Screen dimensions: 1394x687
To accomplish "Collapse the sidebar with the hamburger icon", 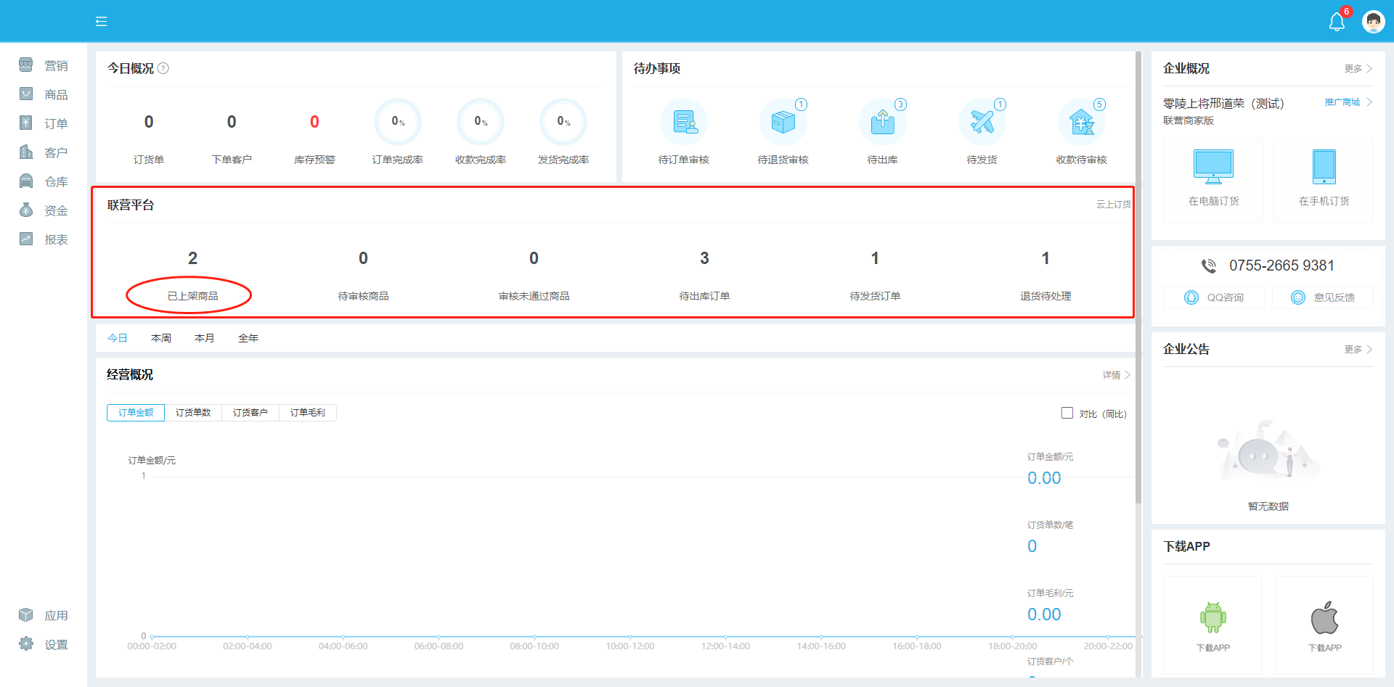I will pyautogui.click(x=101, y=22).
